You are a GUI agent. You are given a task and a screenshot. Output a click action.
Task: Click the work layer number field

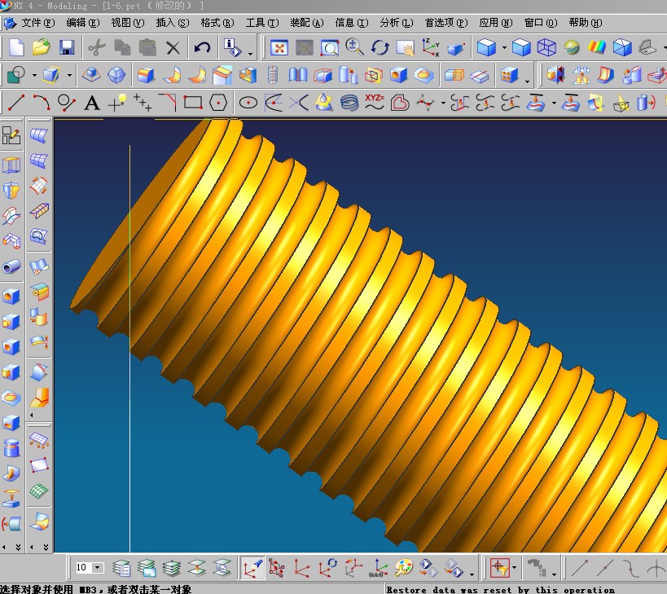pyautogui.click(x=84, y=568)
